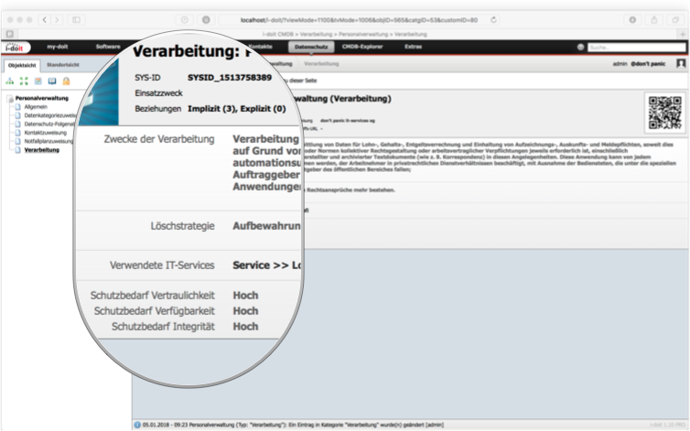The image size is (690, 431).
Task: Open the Allgemein category
Action: click(x=36, y=107)
